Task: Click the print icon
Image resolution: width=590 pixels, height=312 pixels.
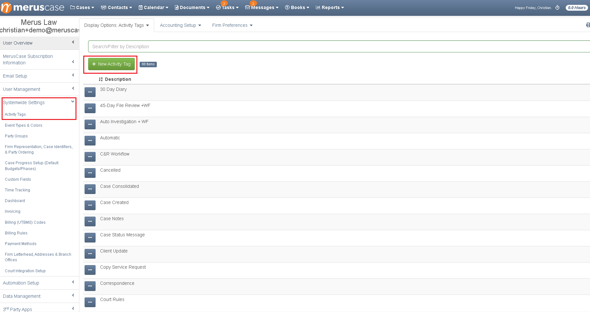Action: click(x=588, y=25)
